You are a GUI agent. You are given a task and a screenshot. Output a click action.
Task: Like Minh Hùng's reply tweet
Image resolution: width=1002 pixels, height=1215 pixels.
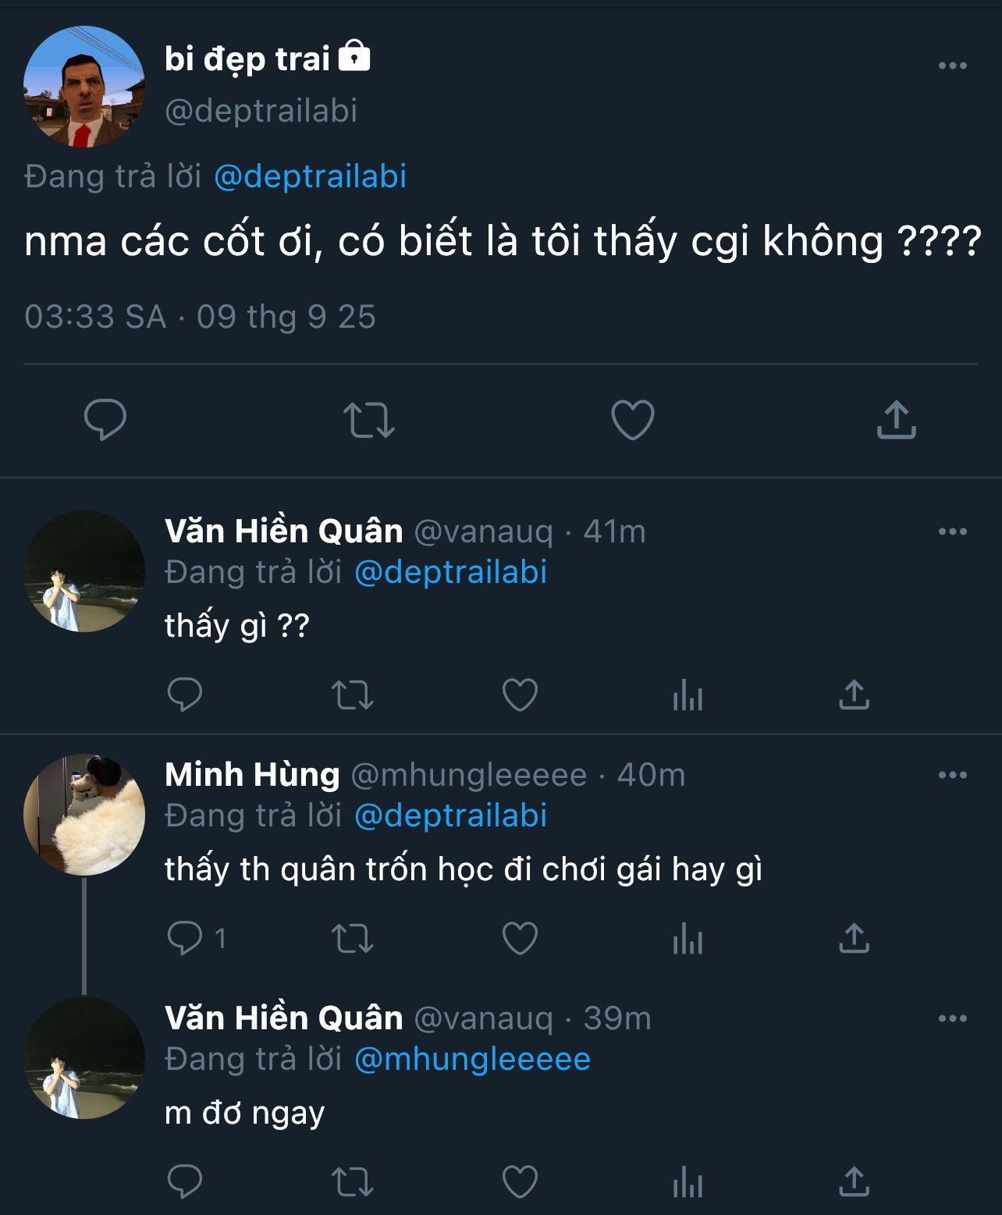coord(520,938)
